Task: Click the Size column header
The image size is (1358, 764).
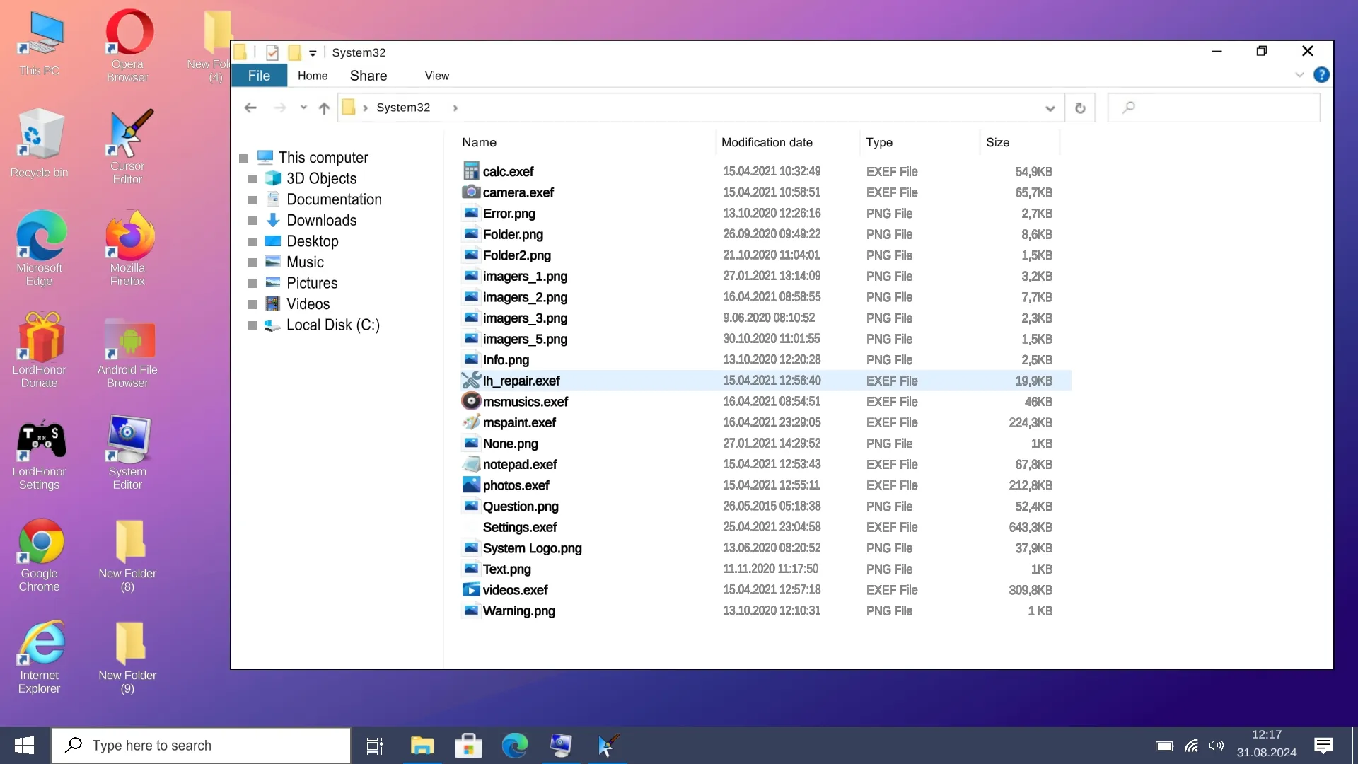Action: click(x=997, y=142)
